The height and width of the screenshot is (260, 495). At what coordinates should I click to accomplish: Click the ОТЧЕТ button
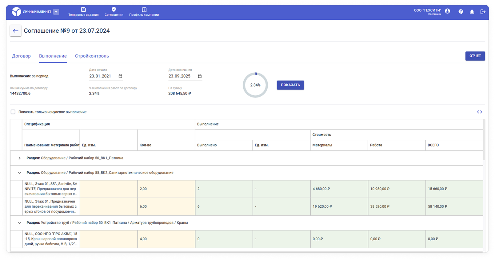point(475,56)
